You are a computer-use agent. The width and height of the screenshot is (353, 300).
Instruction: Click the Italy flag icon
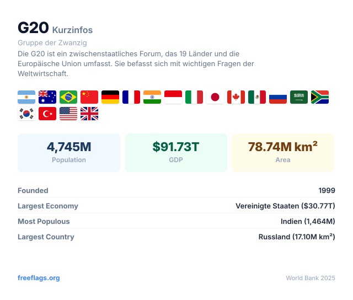(x=194, y=97)
